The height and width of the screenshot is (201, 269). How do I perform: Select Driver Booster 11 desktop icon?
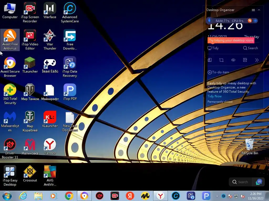pos(10,149)
